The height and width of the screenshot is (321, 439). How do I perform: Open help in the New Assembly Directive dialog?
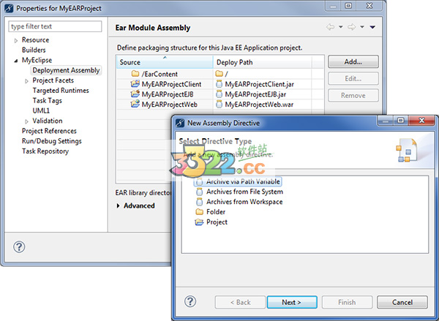coord(190,301)
